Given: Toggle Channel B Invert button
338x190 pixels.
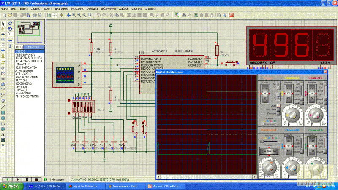Looking at the screenshot, I should (302, 152).
